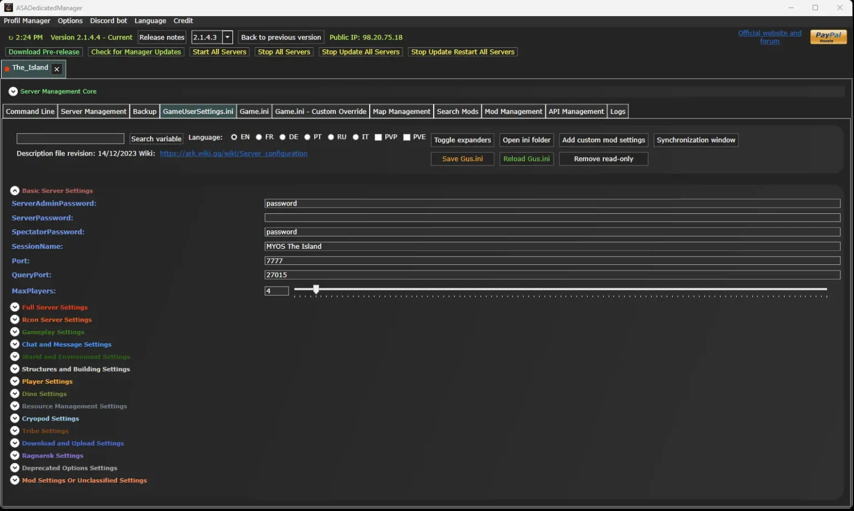Expand the Gameplay Settings section
The height and width of the screenshot is (511, 854).
tap(15, 332)
